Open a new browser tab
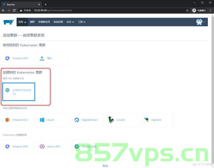The height and width of the screenshot is (168, 214). coord(45,4)
